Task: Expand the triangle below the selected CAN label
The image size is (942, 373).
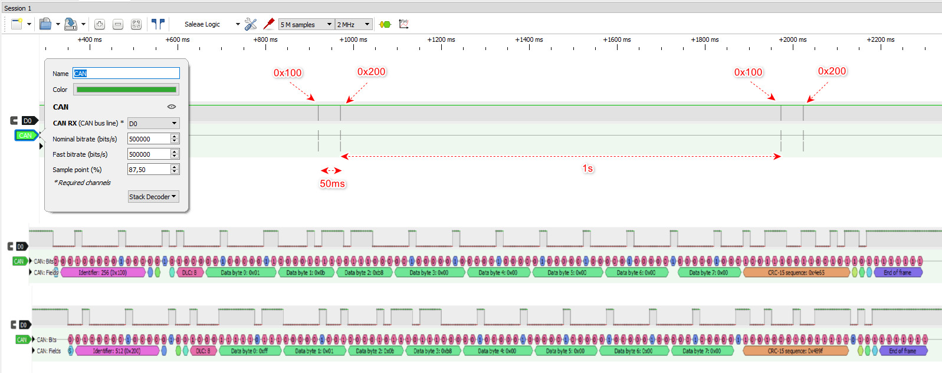Action: 41,146
